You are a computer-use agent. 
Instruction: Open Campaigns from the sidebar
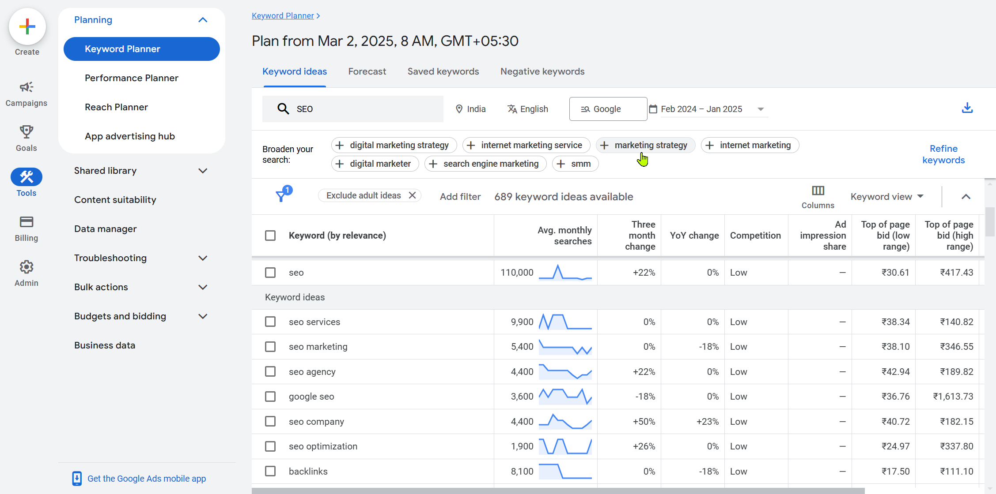[27, 94]
